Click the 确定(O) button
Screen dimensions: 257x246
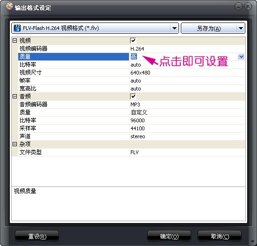point(169,236)
